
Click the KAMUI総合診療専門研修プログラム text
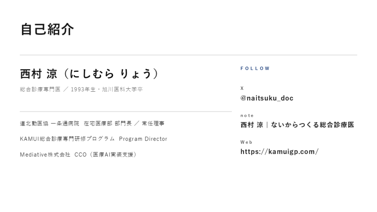[67, 139]
